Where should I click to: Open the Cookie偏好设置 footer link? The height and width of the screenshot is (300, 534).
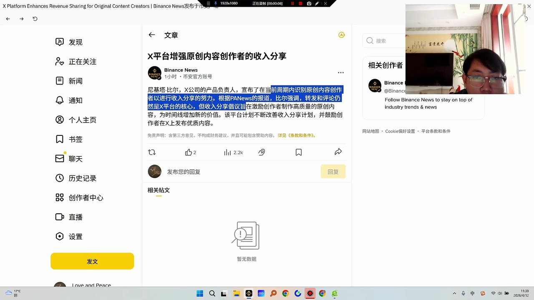400,131
